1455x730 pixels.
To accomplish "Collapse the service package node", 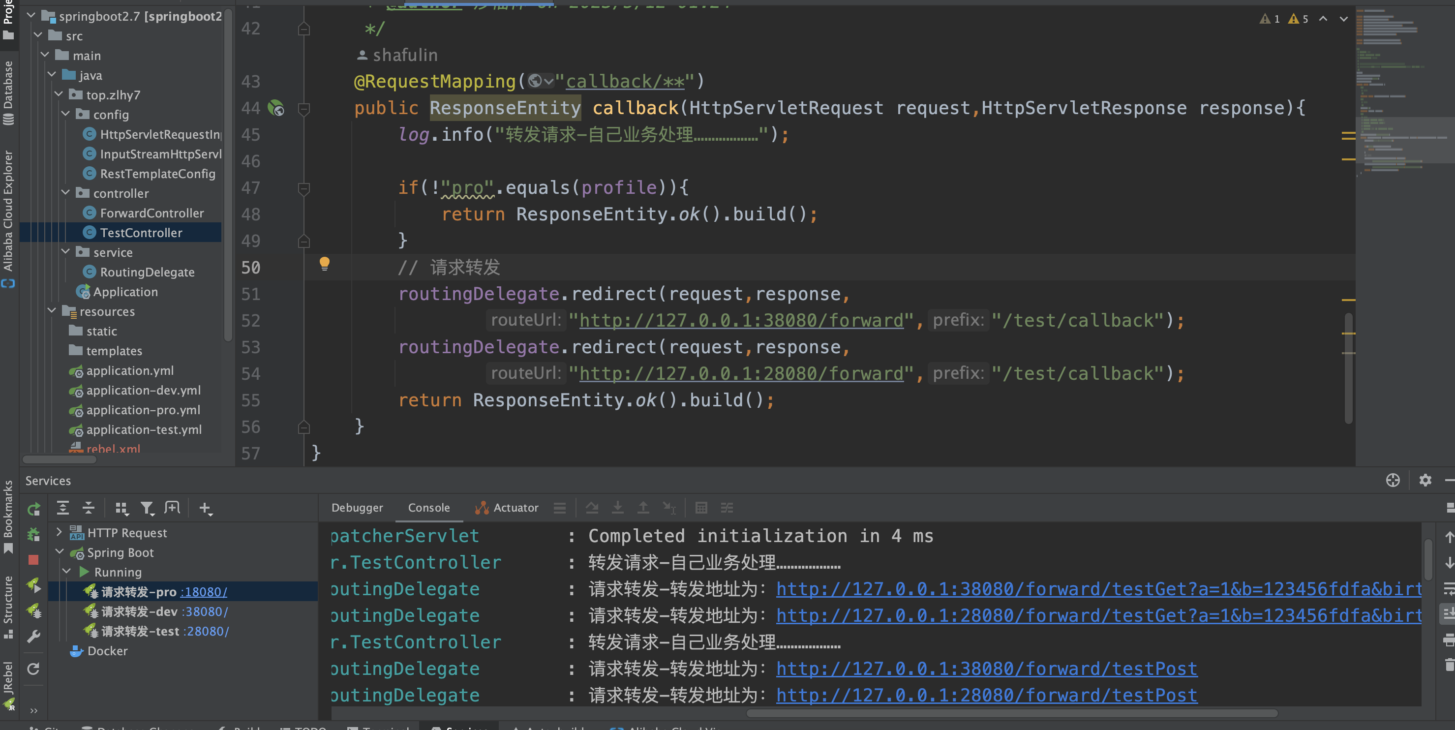I will (65, 251).
